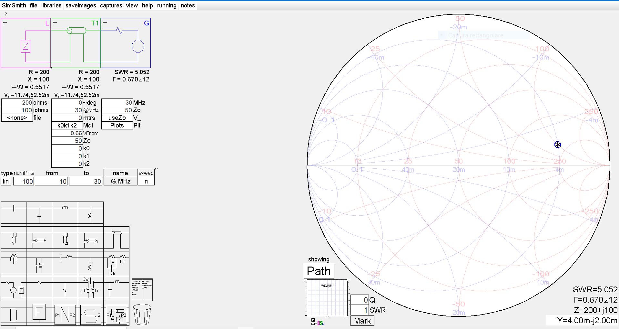The height and width of the screenshot is (329, 619).
Task: Select the series parallel-LC tank component
Action: coord(14,263)
